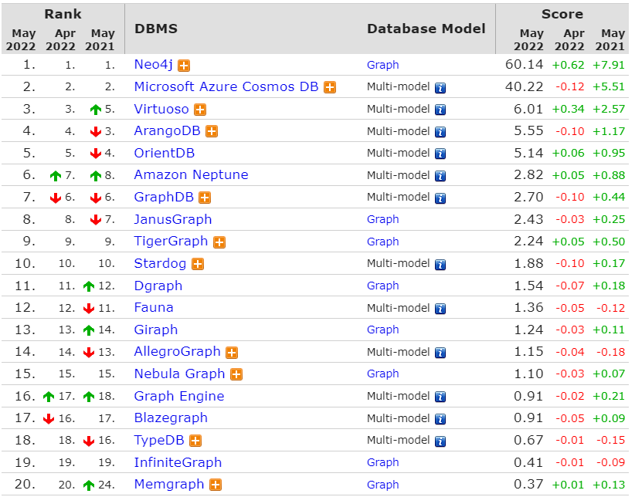This screenshot has height=497, width=635.
Task: Click the info icon in Microsoft Azure Cosmos DB row
Action: (440, 88)
